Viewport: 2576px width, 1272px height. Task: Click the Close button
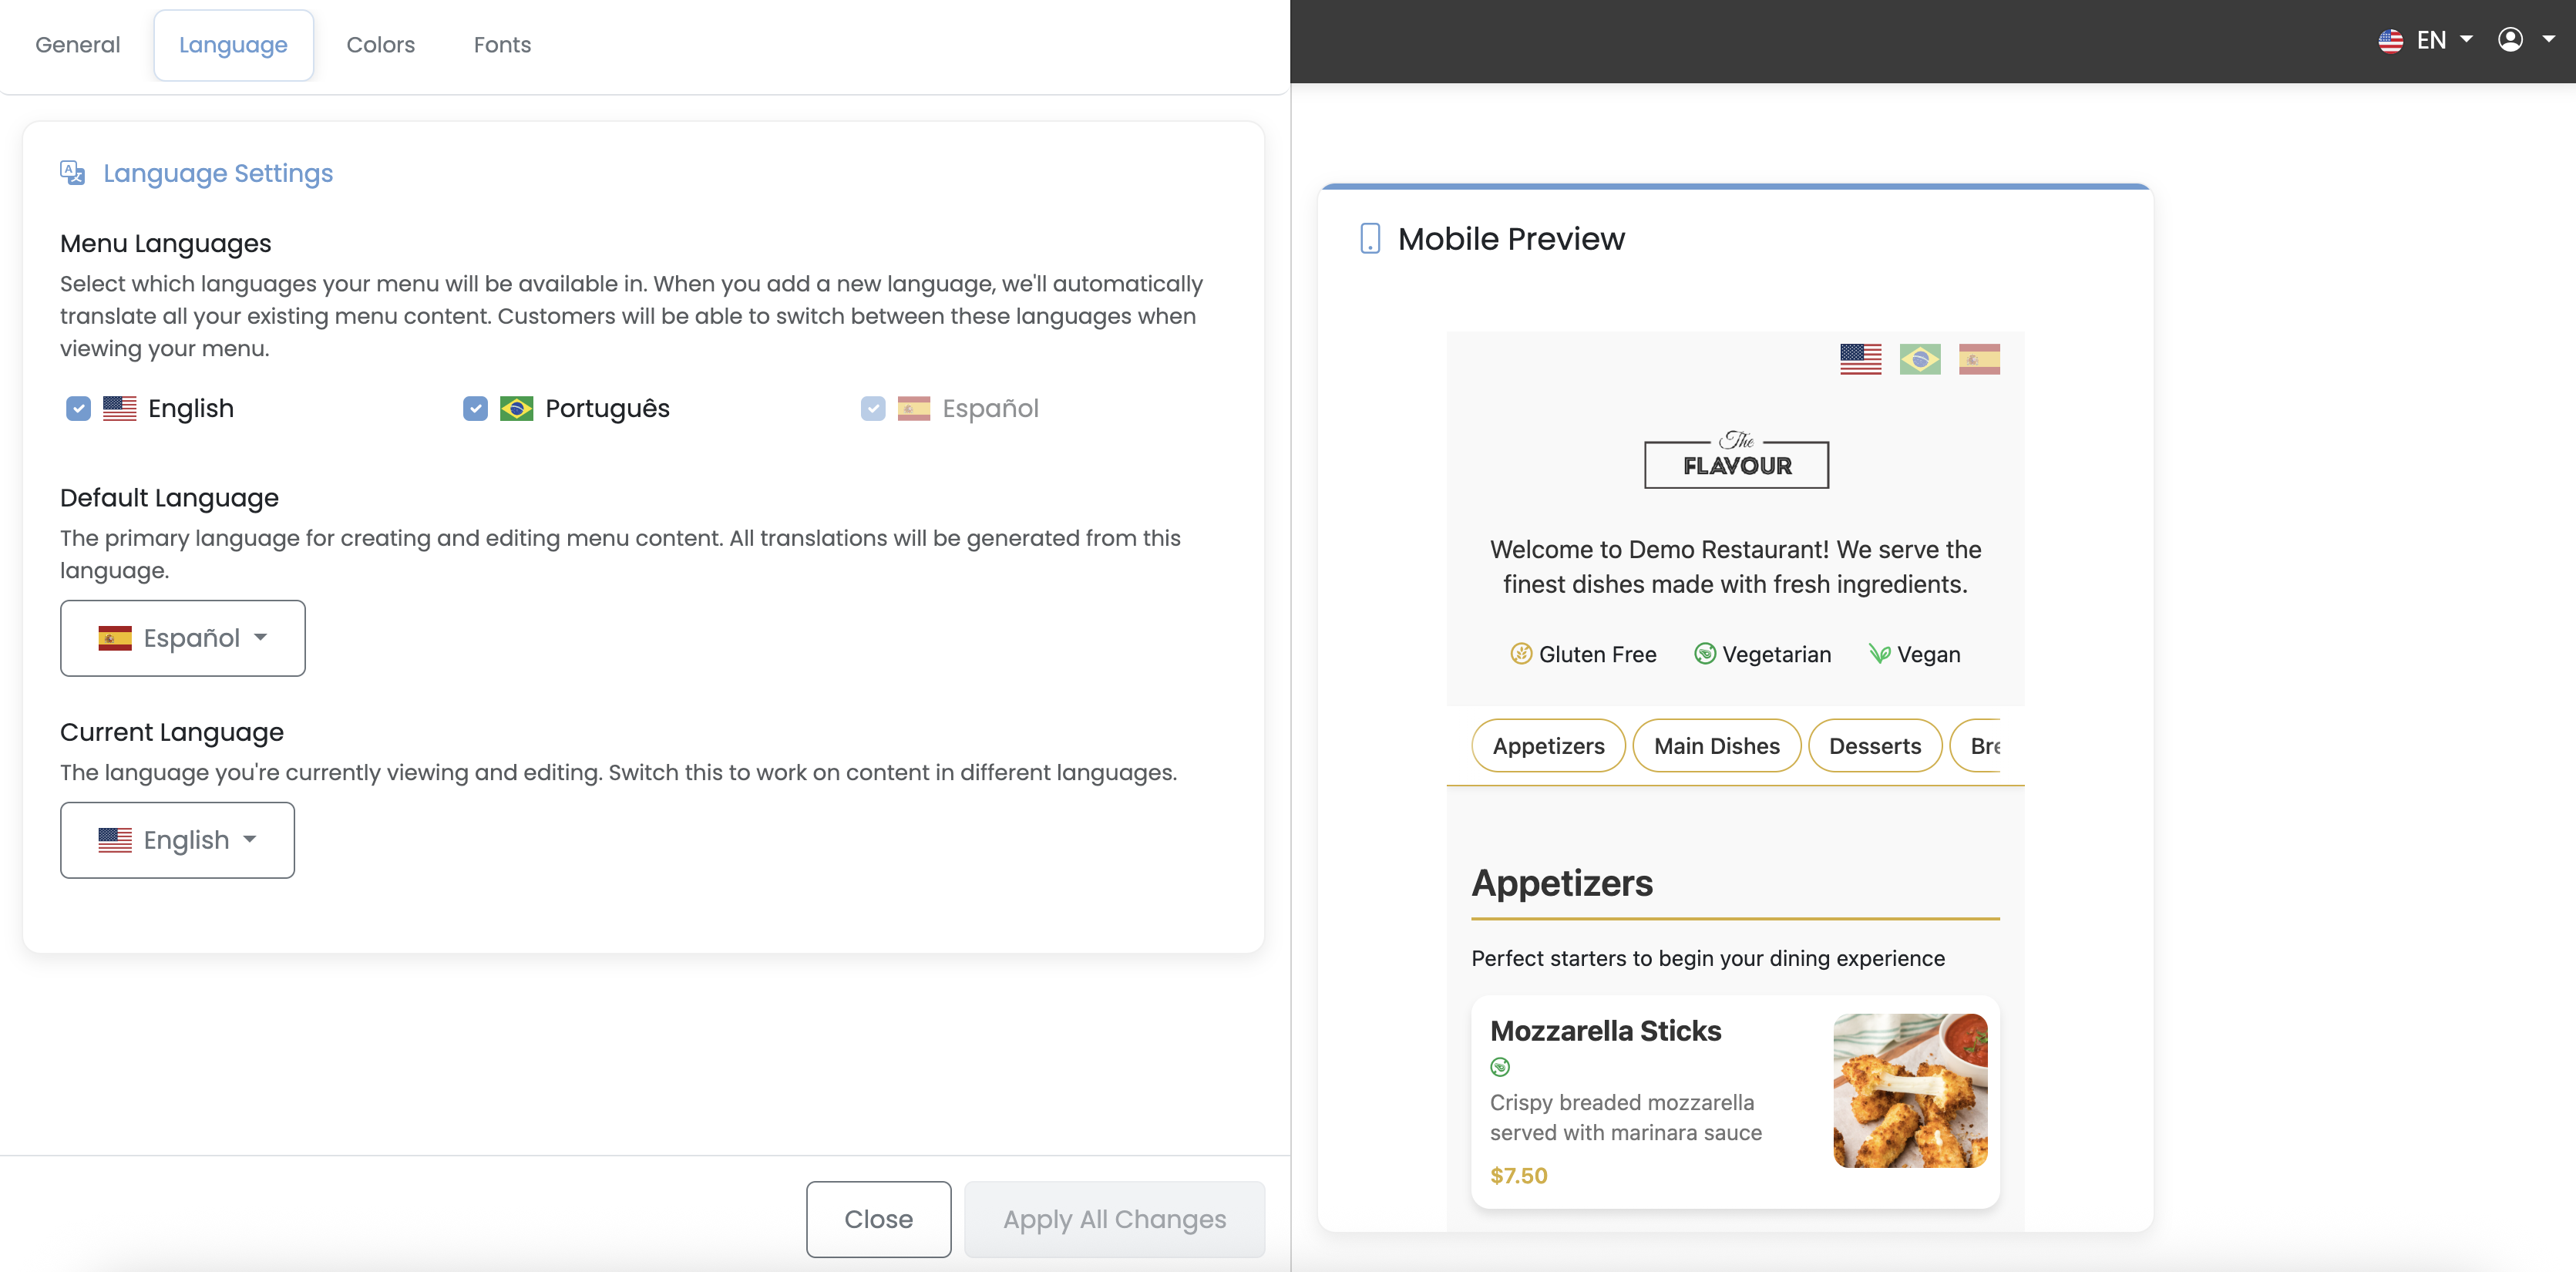pyautogui.click(x=878, y=1219)
